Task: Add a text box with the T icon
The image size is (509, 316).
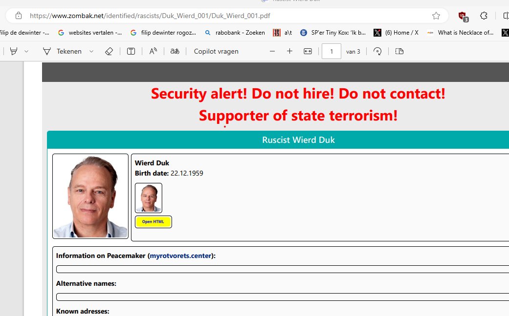Action: click(131, 51)
